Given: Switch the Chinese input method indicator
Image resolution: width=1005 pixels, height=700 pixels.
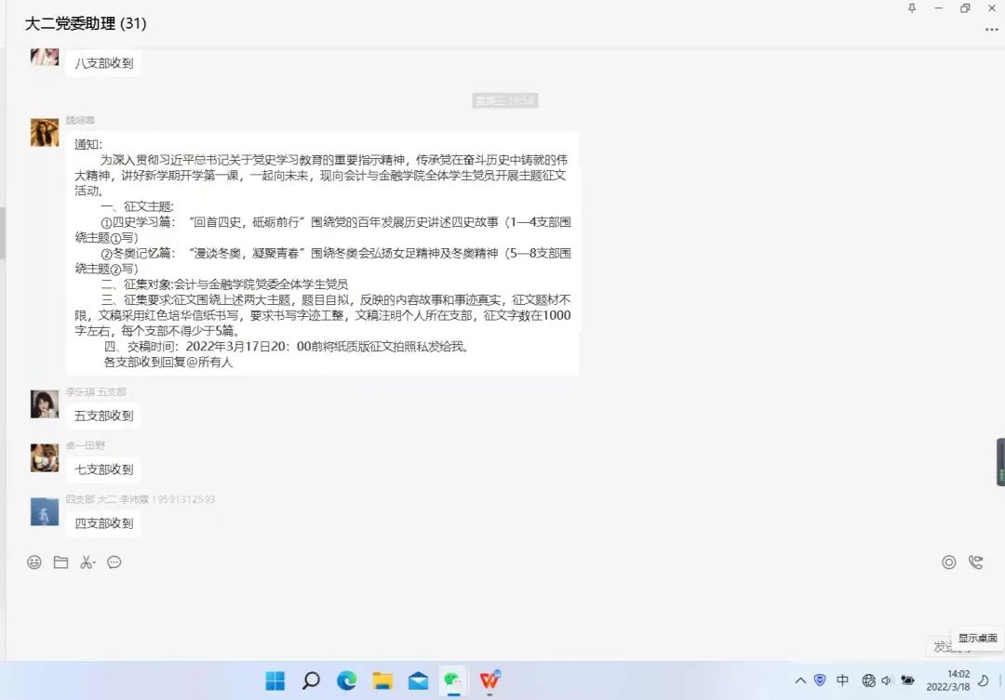Looking at the screenshot, I should (842, 680).
